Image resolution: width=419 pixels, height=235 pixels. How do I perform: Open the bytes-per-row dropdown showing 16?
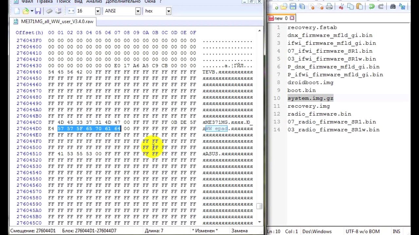(x=98, y=11)
